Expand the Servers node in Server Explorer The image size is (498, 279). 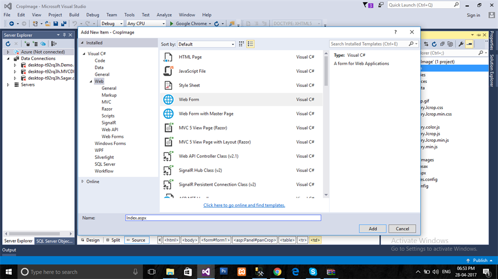click(x=8, y=84)
